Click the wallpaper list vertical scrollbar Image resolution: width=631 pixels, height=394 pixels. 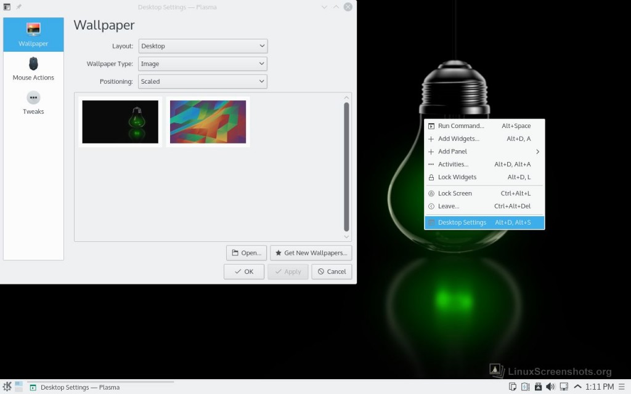point(346,166)
